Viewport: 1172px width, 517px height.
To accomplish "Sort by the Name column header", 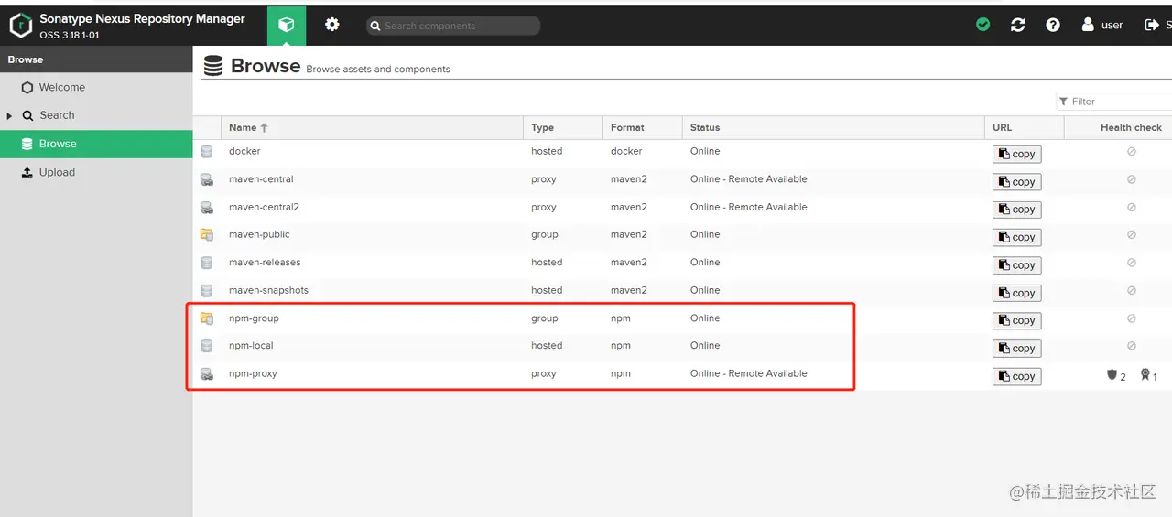I will coord(372,128).
